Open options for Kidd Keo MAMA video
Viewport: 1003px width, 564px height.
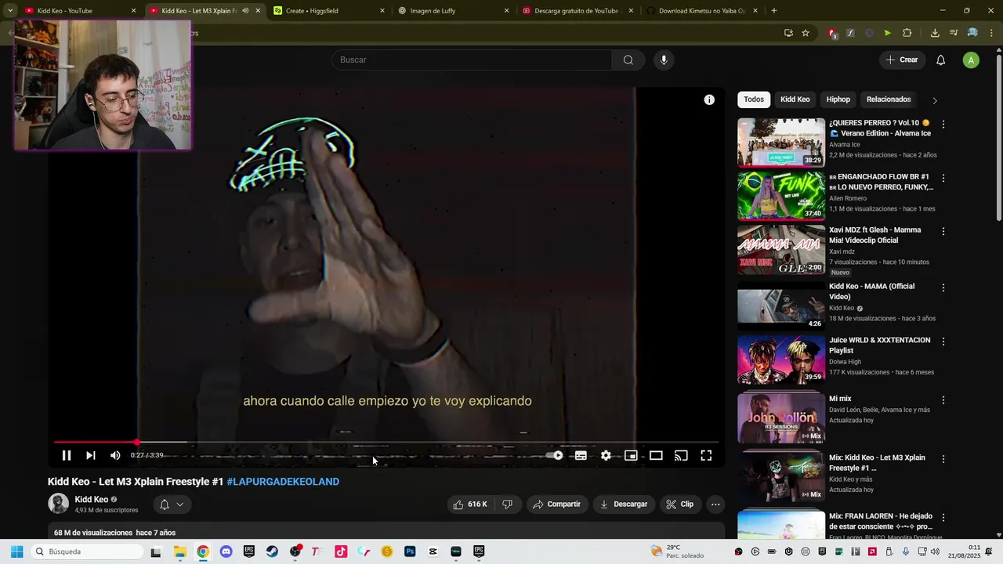(x=943, y=287)
